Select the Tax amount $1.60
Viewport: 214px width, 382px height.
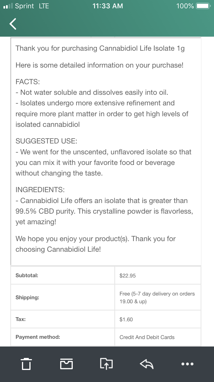click(126, 319)
